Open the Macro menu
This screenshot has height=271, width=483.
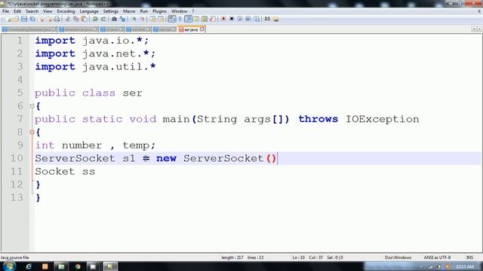pos(129,11)
